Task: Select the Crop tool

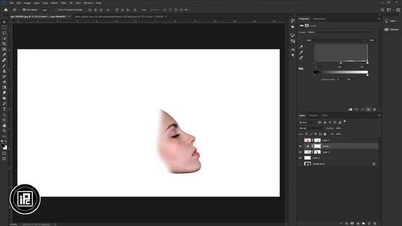Action: tap(4, 44)
